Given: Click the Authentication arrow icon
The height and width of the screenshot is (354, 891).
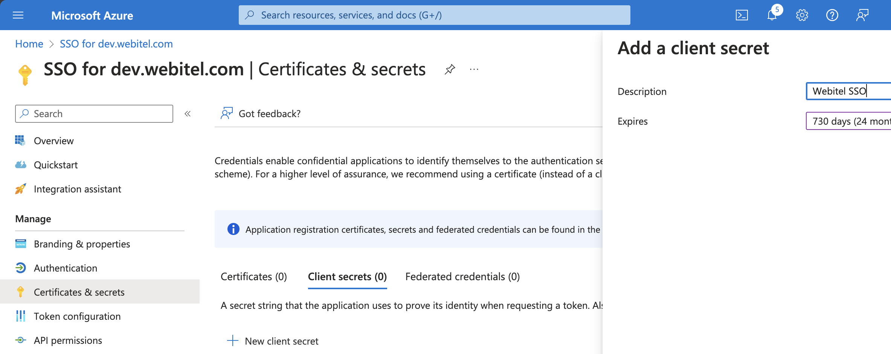Looking at the screenshot, I should [21, 268].
